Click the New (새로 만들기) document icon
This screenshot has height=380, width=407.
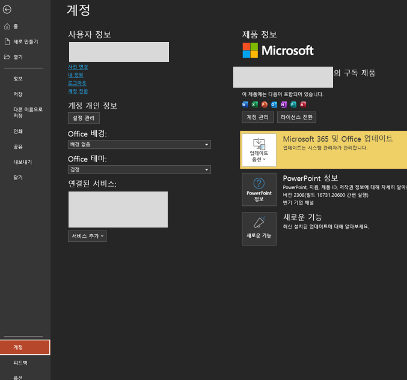7,41
